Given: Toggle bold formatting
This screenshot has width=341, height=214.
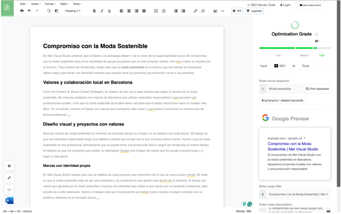Looking at the screenshot, I should 94,11.
